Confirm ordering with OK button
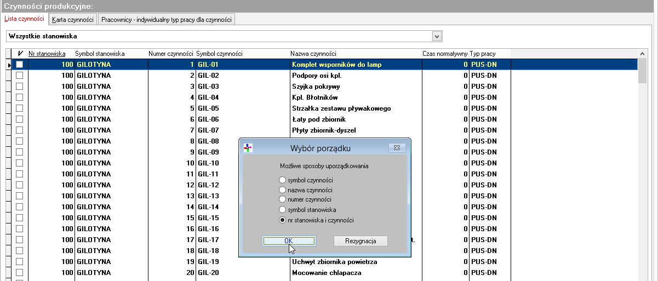The height and width of the screenshot is (281, 658). click(x=289, y=241)
